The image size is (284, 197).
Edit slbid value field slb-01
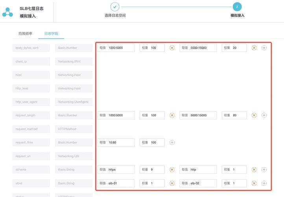click(x=116, y=183)
